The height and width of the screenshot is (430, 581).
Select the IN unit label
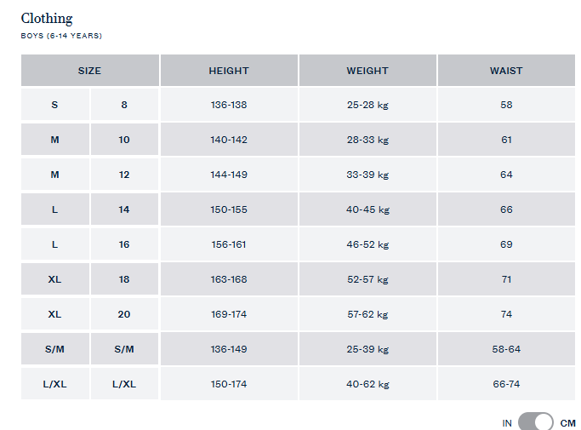(507, 423)
